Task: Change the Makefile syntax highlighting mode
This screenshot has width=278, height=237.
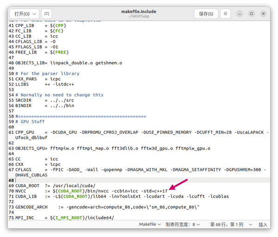Action: tap(150, 224)
